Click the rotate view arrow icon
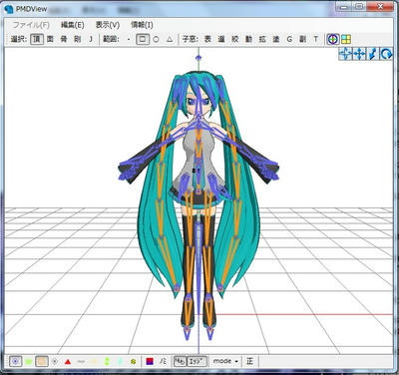Screen dimensions: 399x375 click(x=386, y=54)
